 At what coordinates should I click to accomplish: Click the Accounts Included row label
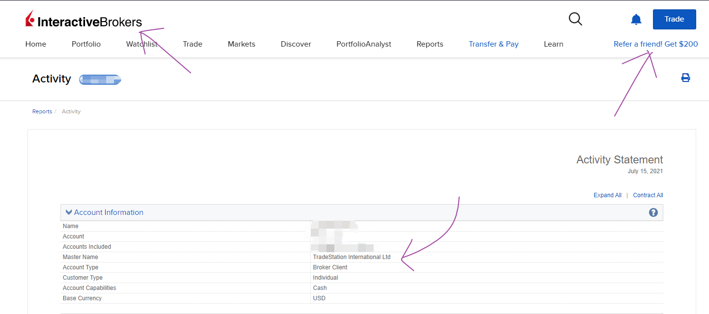(x=87, y=247)
